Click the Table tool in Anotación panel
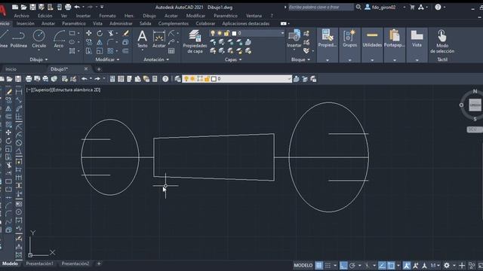 [x=171, y=51]
